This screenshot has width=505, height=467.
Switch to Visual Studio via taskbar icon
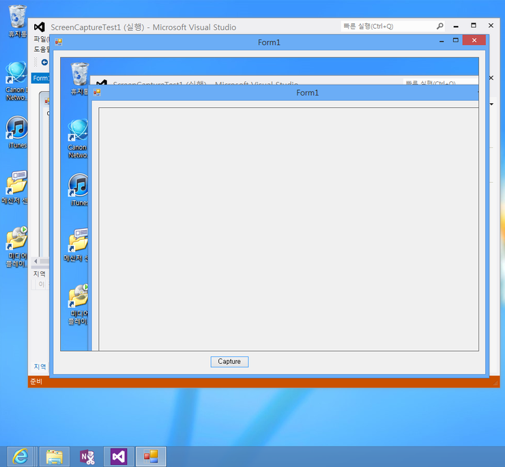tap(119, 457)
